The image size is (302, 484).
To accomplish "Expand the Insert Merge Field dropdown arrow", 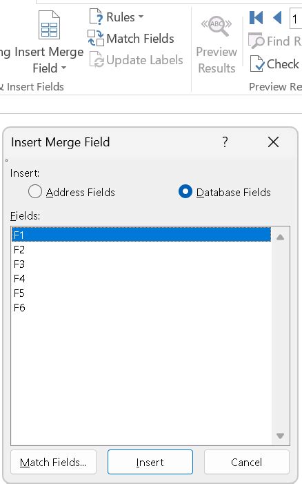I will (63, 68).
